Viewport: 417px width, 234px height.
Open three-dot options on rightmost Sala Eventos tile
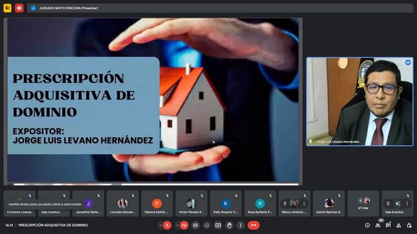pos(407,204)
